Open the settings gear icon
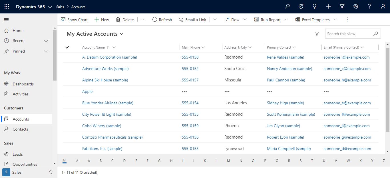 click(356, 6)
